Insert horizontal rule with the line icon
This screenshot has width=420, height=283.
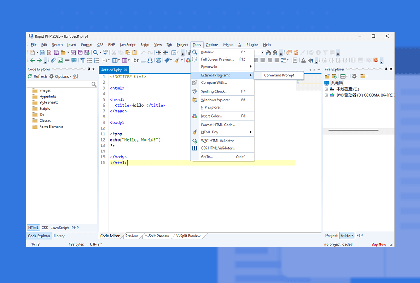(67, 60)
